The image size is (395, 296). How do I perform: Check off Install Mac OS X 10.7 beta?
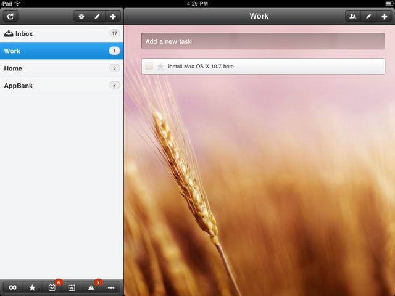[149, 67]
